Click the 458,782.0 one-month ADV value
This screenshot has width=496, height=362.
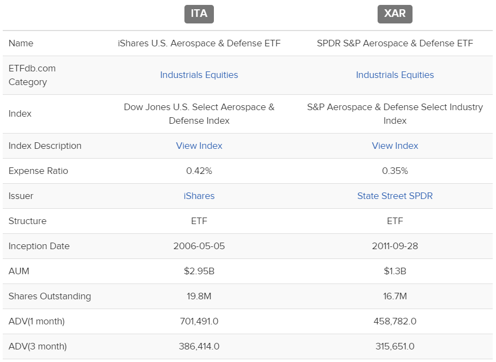(395, 322)
